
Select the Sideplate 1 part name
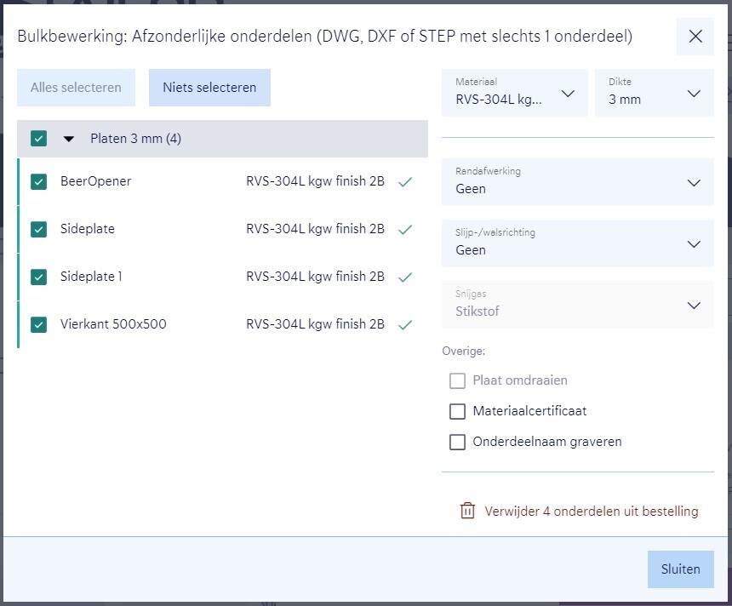click(x=91, y=277)
